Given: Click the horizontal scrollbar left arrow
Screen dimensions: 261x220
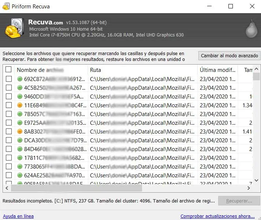Looking at the screenshot, I should [x=7, y=188].
